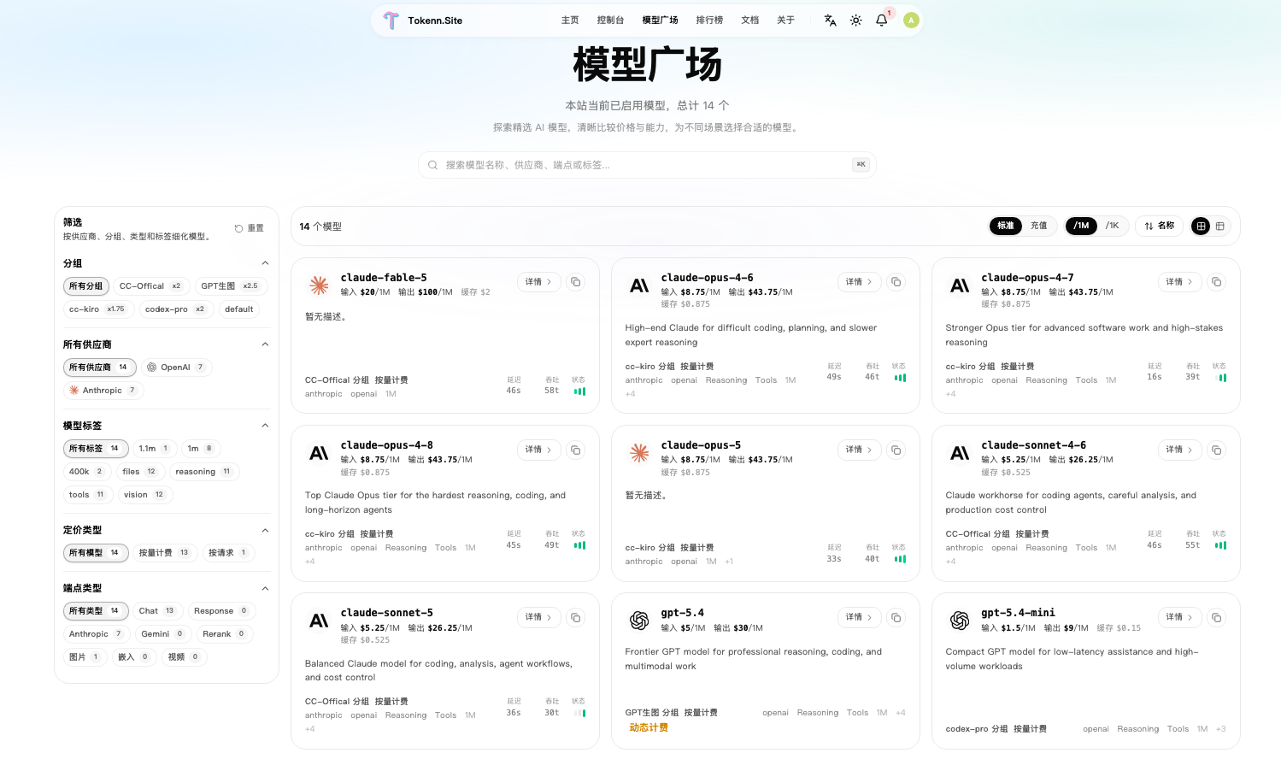
Task: Switch price unit to /1M
Action: (x=1081, y=226)
